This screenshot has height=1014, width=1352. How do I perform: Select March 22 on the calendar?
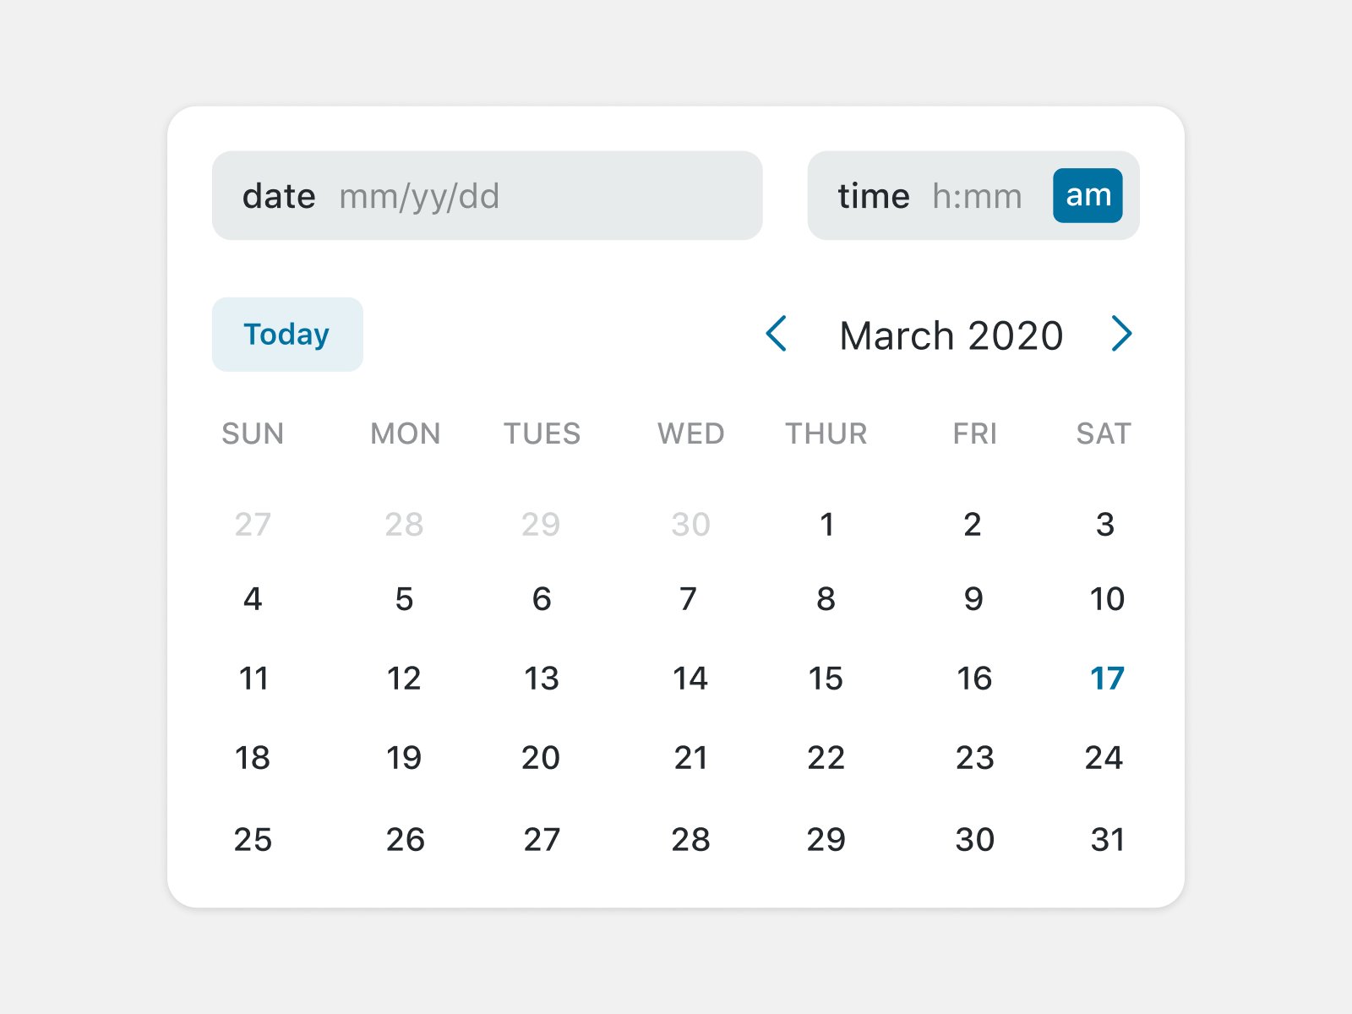pos(827,757)
